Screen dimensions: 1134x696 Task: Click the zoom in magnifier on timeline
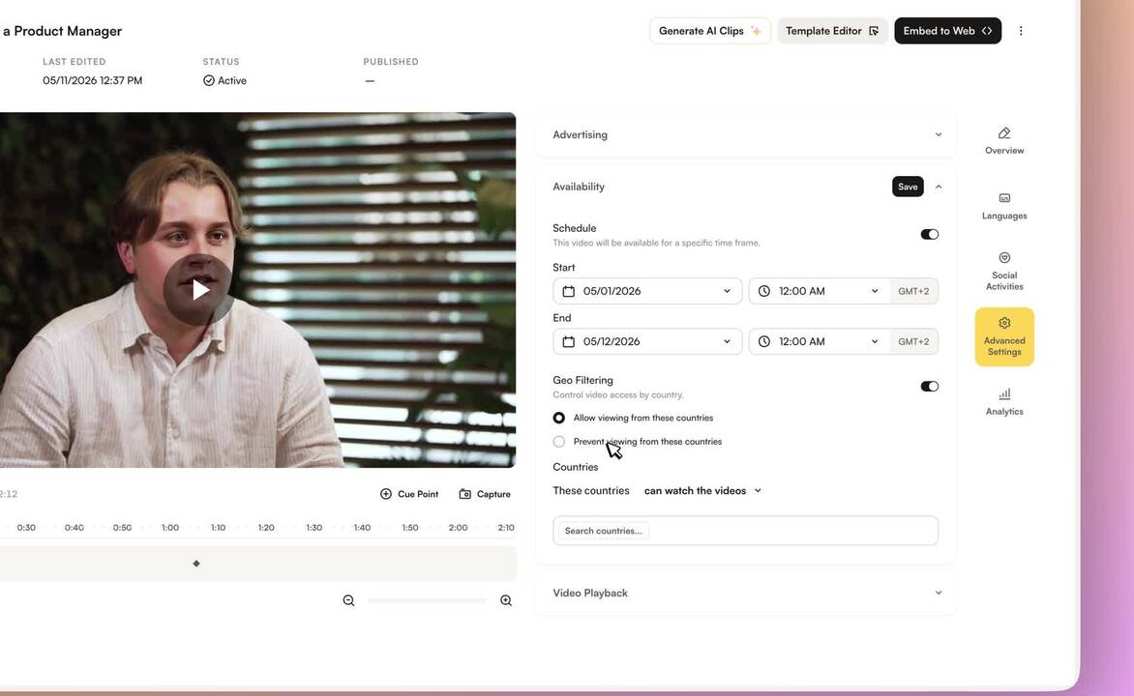tap(506, 600)
